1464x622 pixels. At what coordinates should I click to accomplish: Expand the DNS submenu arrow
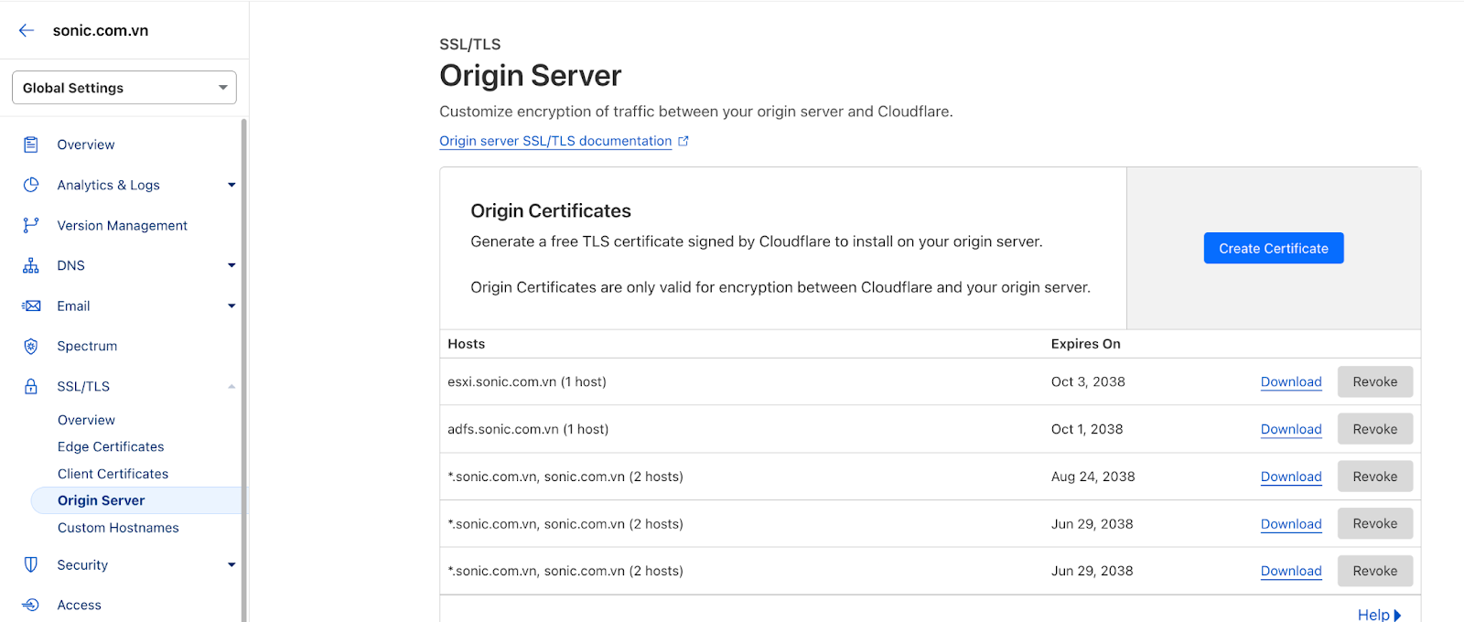coord(231,265)
